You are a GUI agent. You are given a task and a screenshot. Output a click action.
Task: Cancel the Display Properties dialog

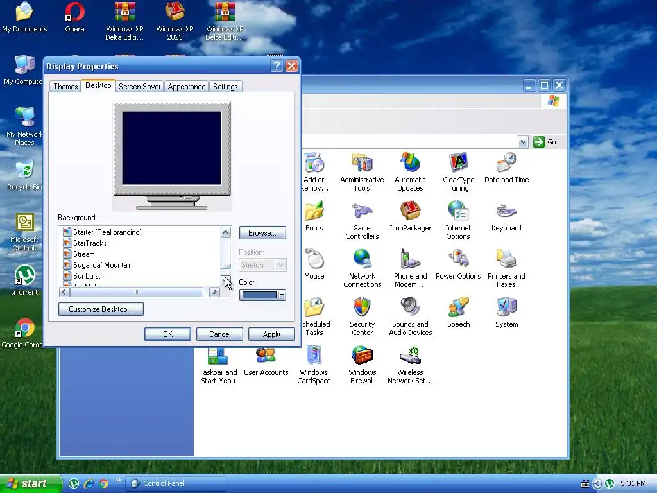tap(219, 334)
